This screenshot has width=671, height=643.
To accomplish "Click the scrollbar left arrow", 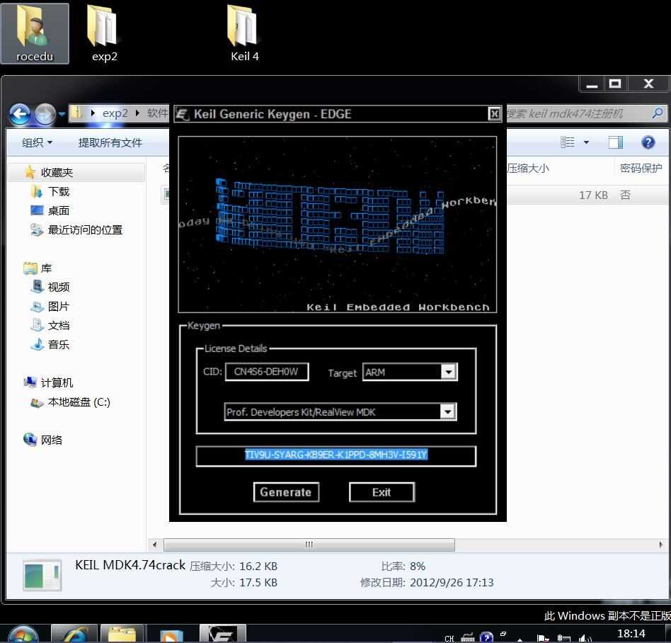I will (154, 545).
